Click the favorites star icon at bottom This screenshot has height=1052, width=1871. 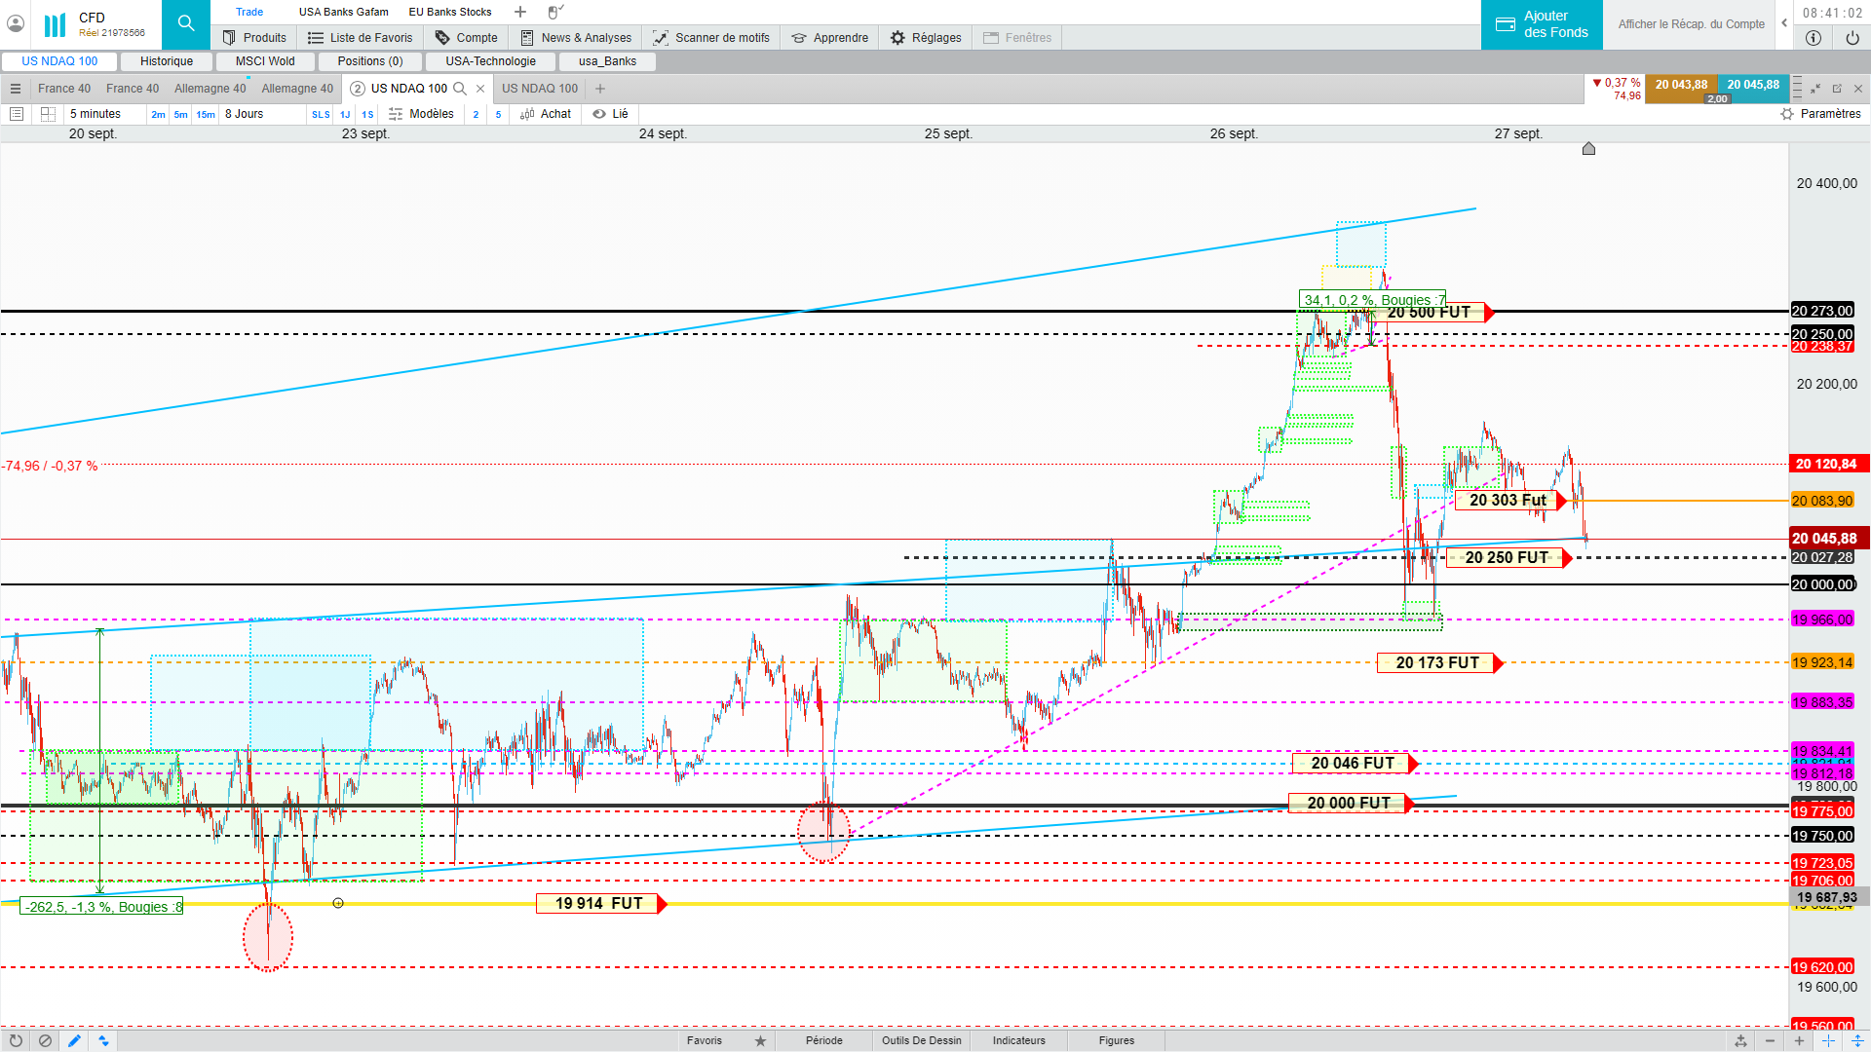(x=760, y=1040)
